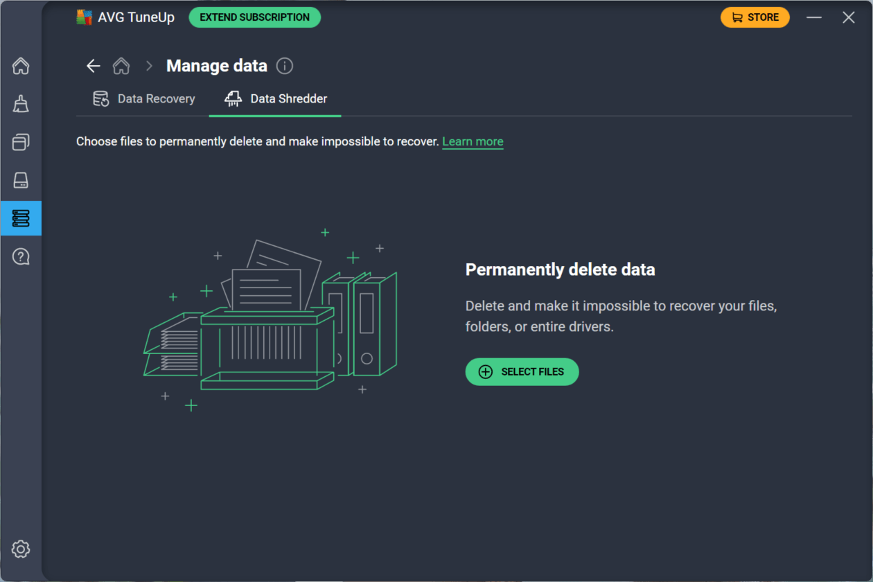
Task: Follow the Learn more link
Action: click(473, 141)
